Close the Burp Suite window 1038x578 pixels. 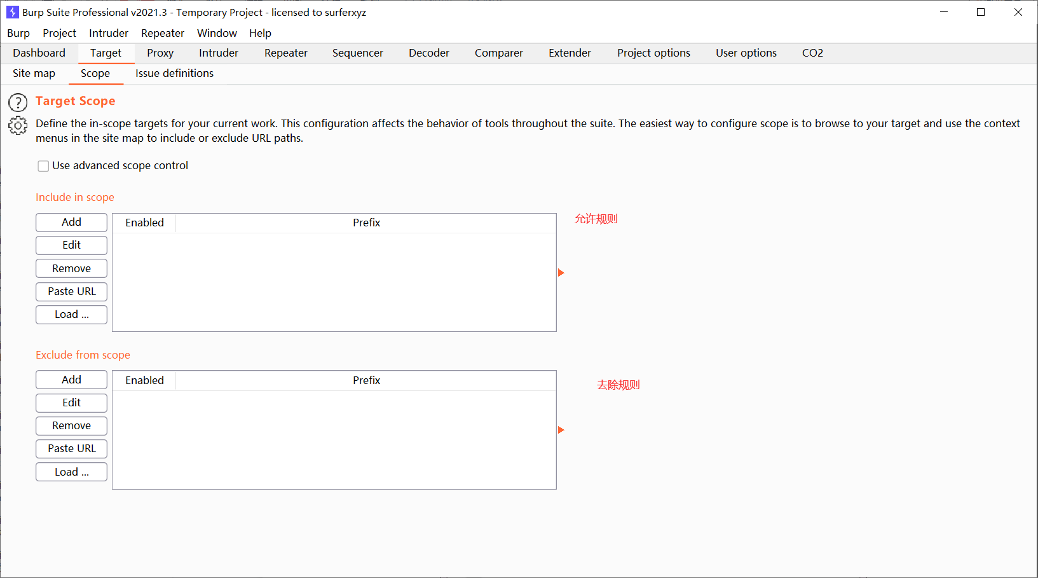1018,12
